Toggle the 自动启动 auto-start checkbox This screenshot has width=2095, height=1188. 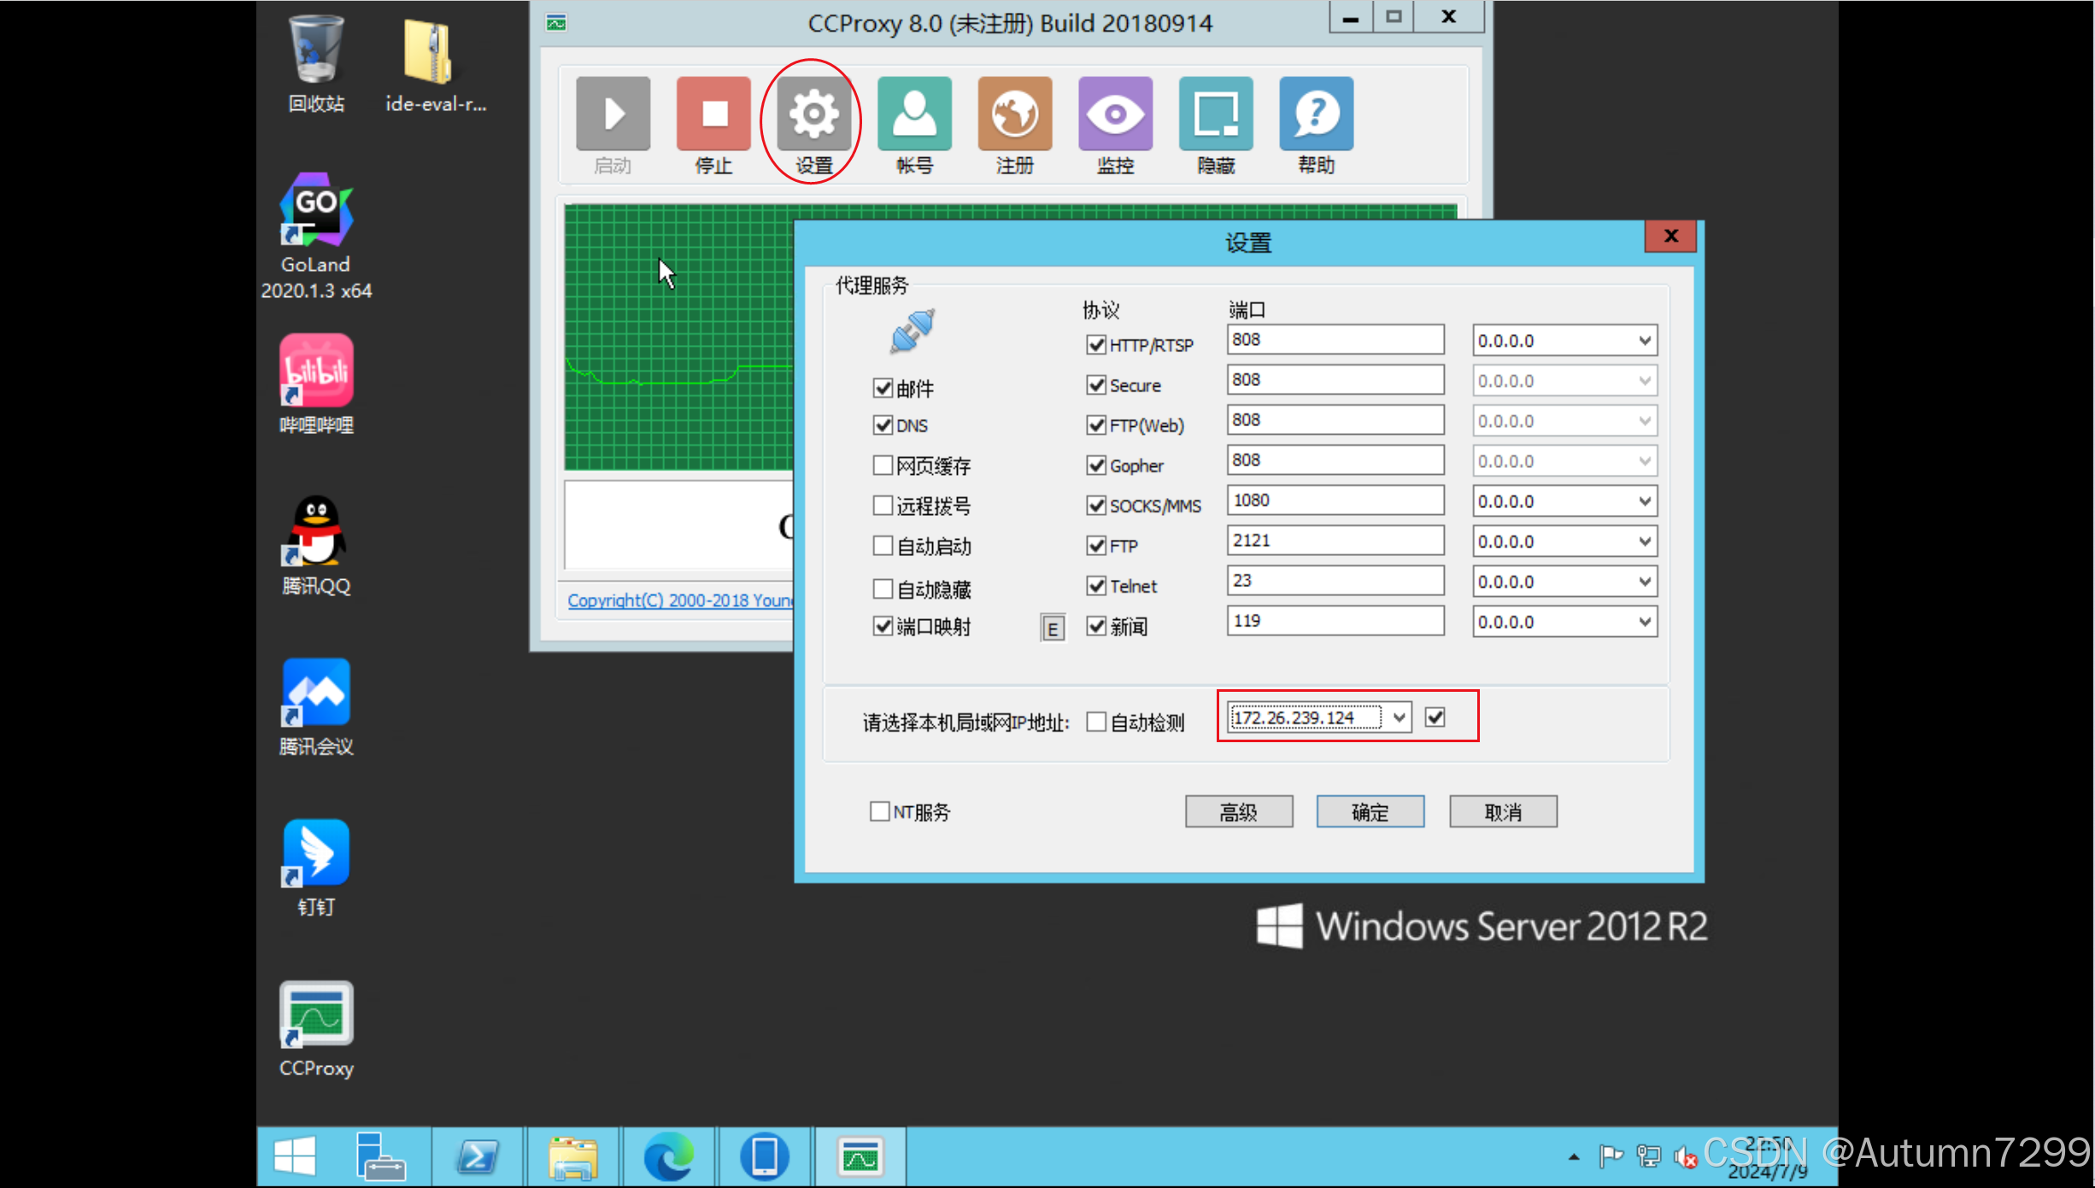(x=881, y=545)
